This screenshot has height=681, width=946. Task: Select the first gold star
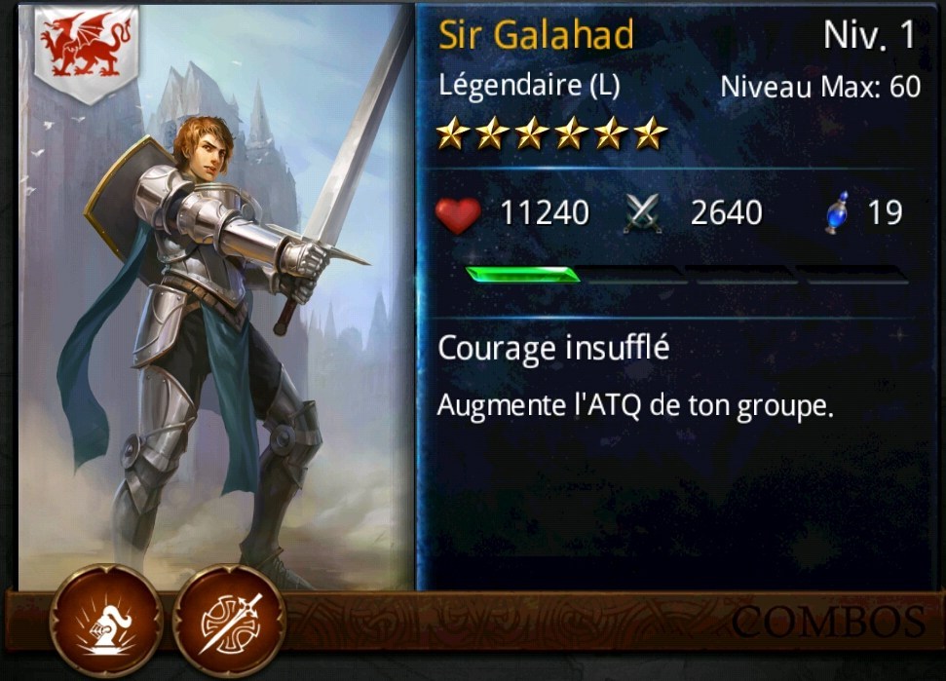[453, 133]
